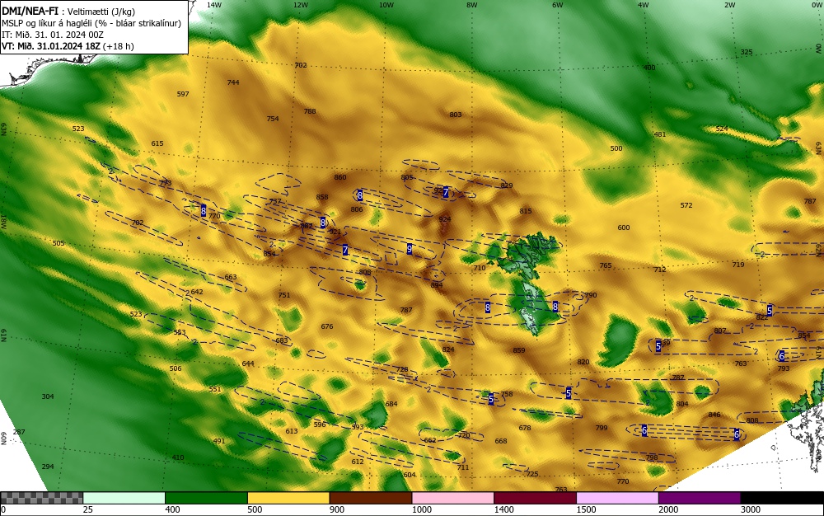The width and height of the screenshot is (824, 516).
Task: Click the 10W longitude label
Action: point(386,5)
